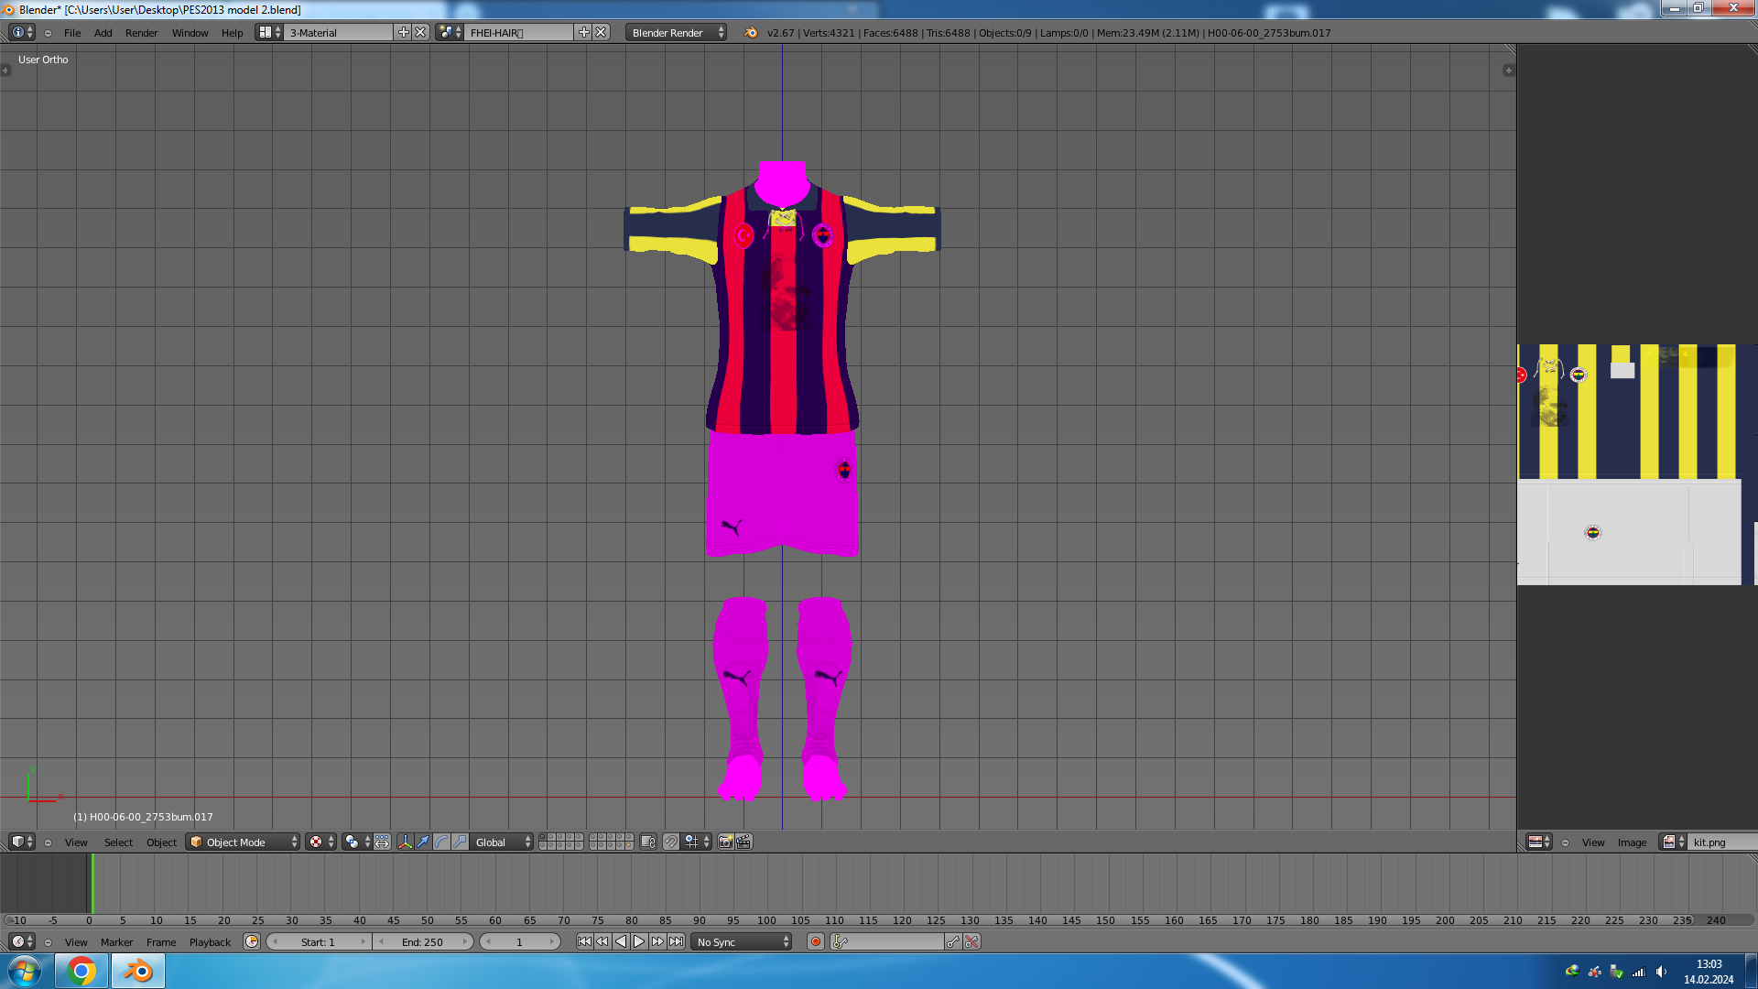
Task: Click the Image menu in UV editor
Action: (x=1631, y=842)
